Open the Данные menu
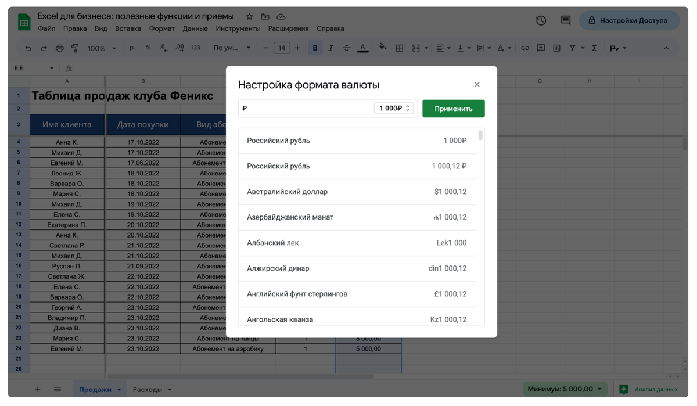 195,28
